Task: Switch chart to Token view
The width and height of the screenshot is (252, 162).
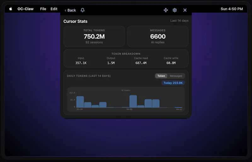Action: tap(161, 76)
